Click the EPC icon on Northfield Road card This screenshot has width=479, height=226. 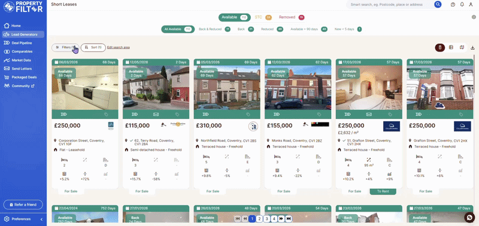click(x=247, y=157)
